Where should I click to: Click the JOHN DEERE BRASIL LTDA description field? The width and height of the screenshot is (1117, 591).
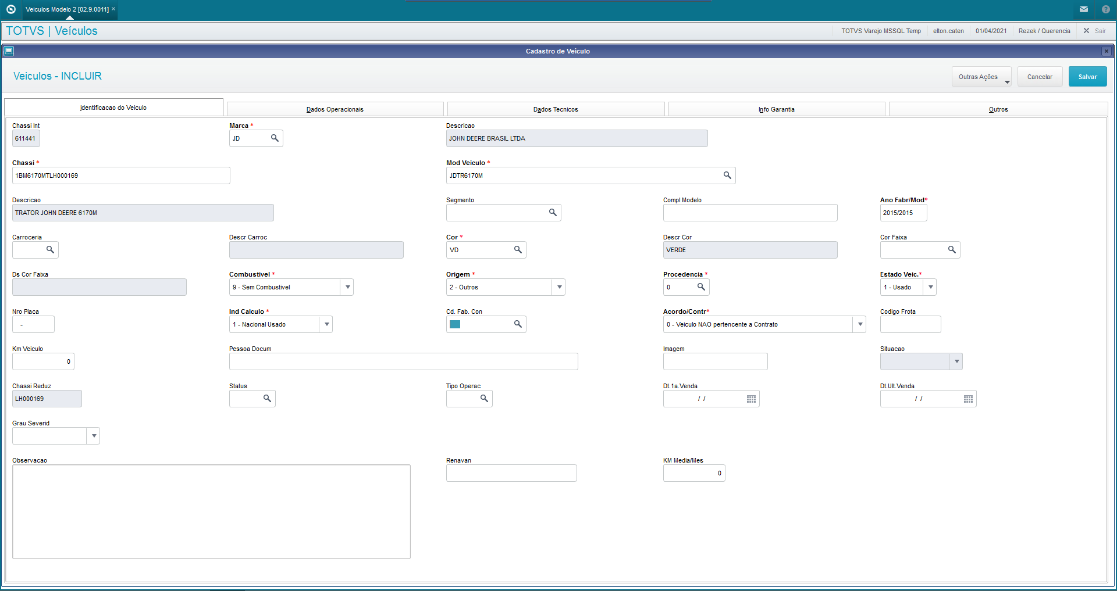pos(577,138)
